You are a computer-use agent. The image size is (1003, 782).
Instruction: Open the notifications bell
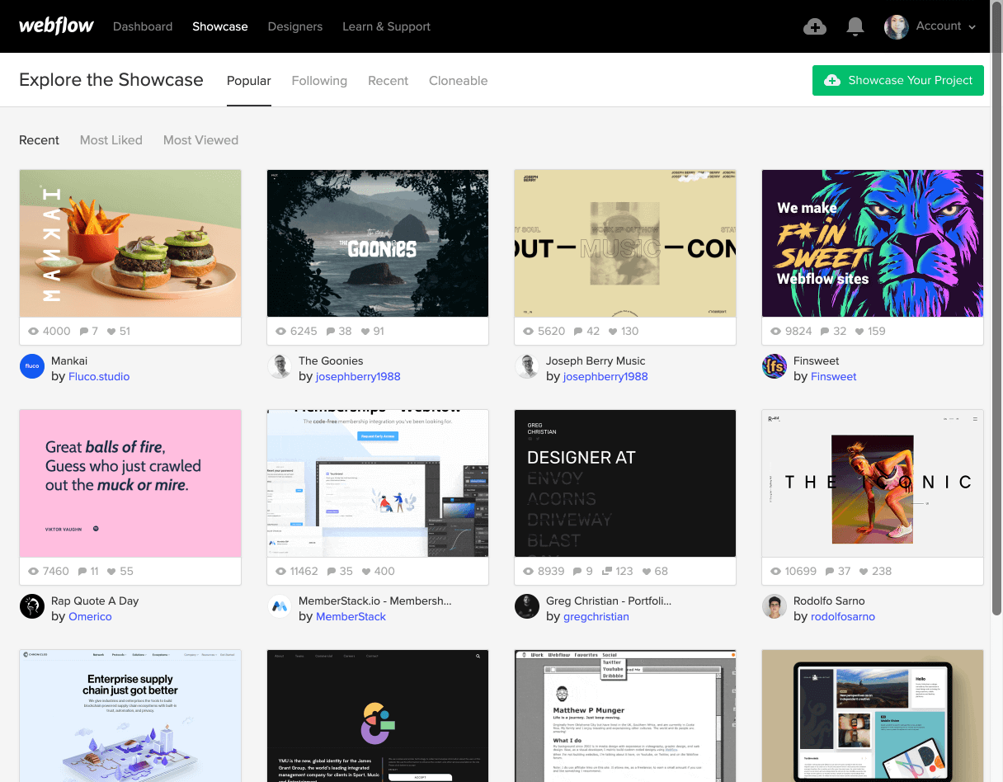[x=855, y=26]
